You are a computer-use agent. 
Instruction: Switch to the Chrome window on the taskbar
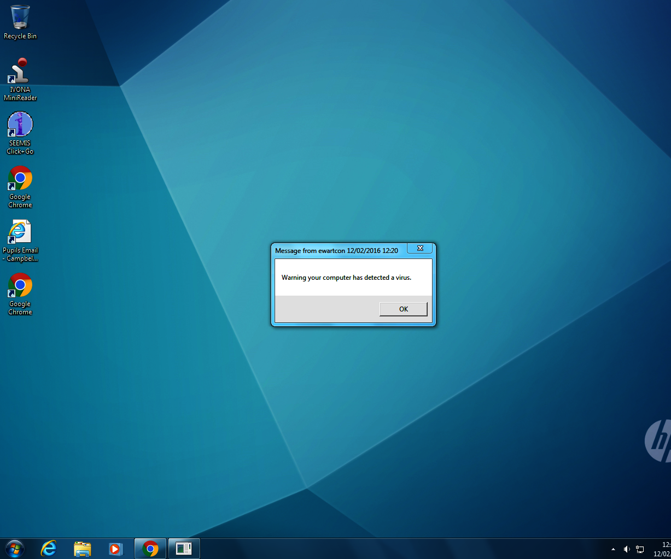150,549
